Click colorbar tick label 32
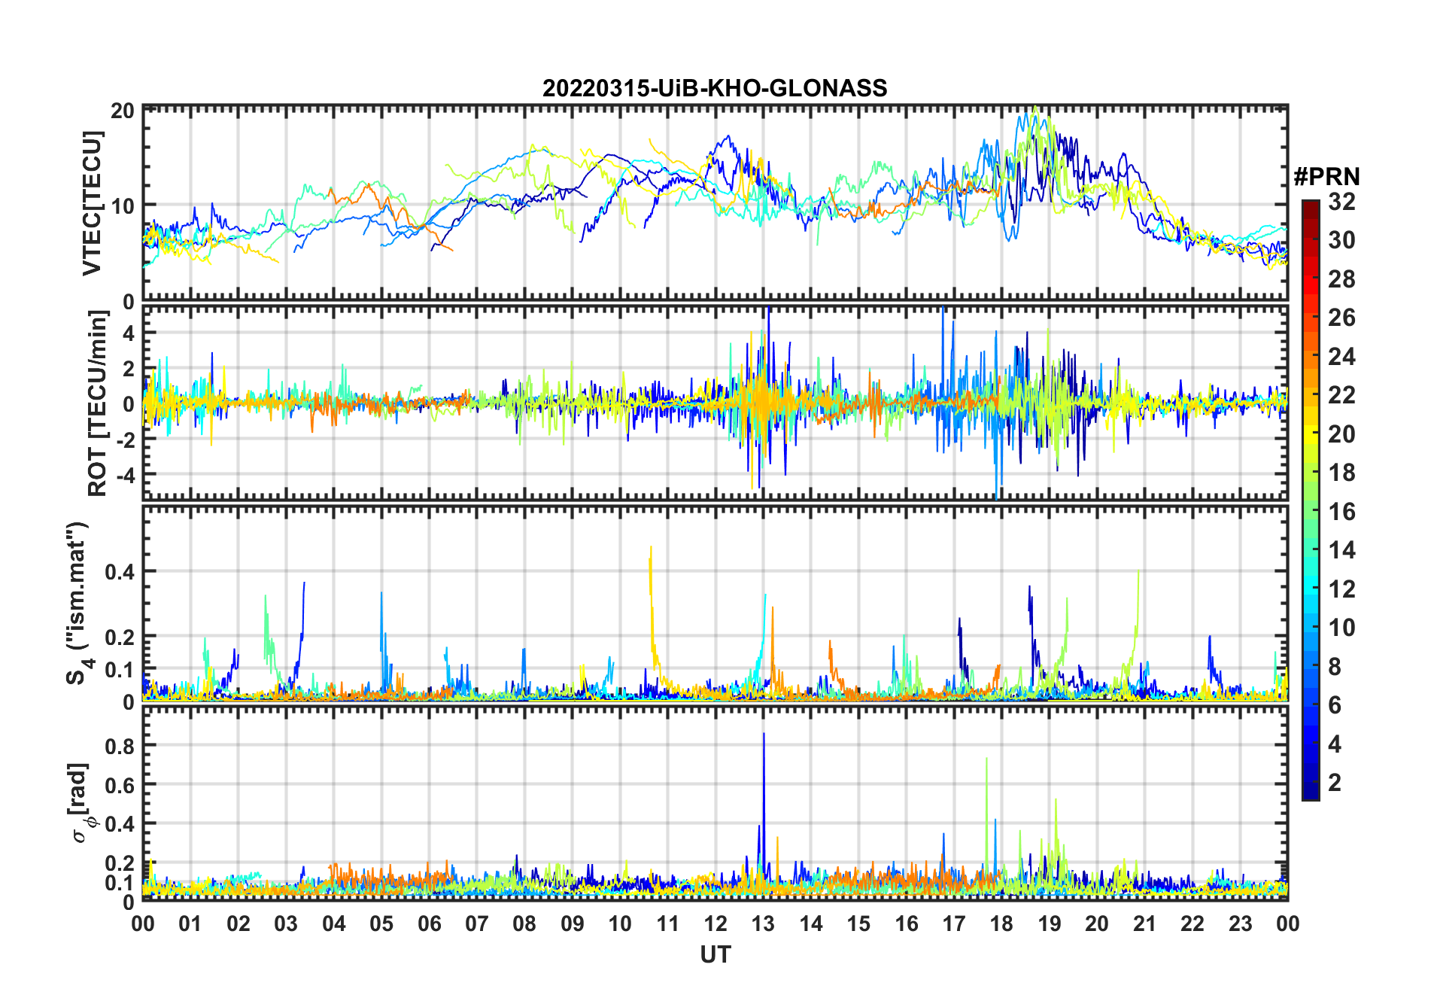 pyautogui.click(x=1341, y=202)
